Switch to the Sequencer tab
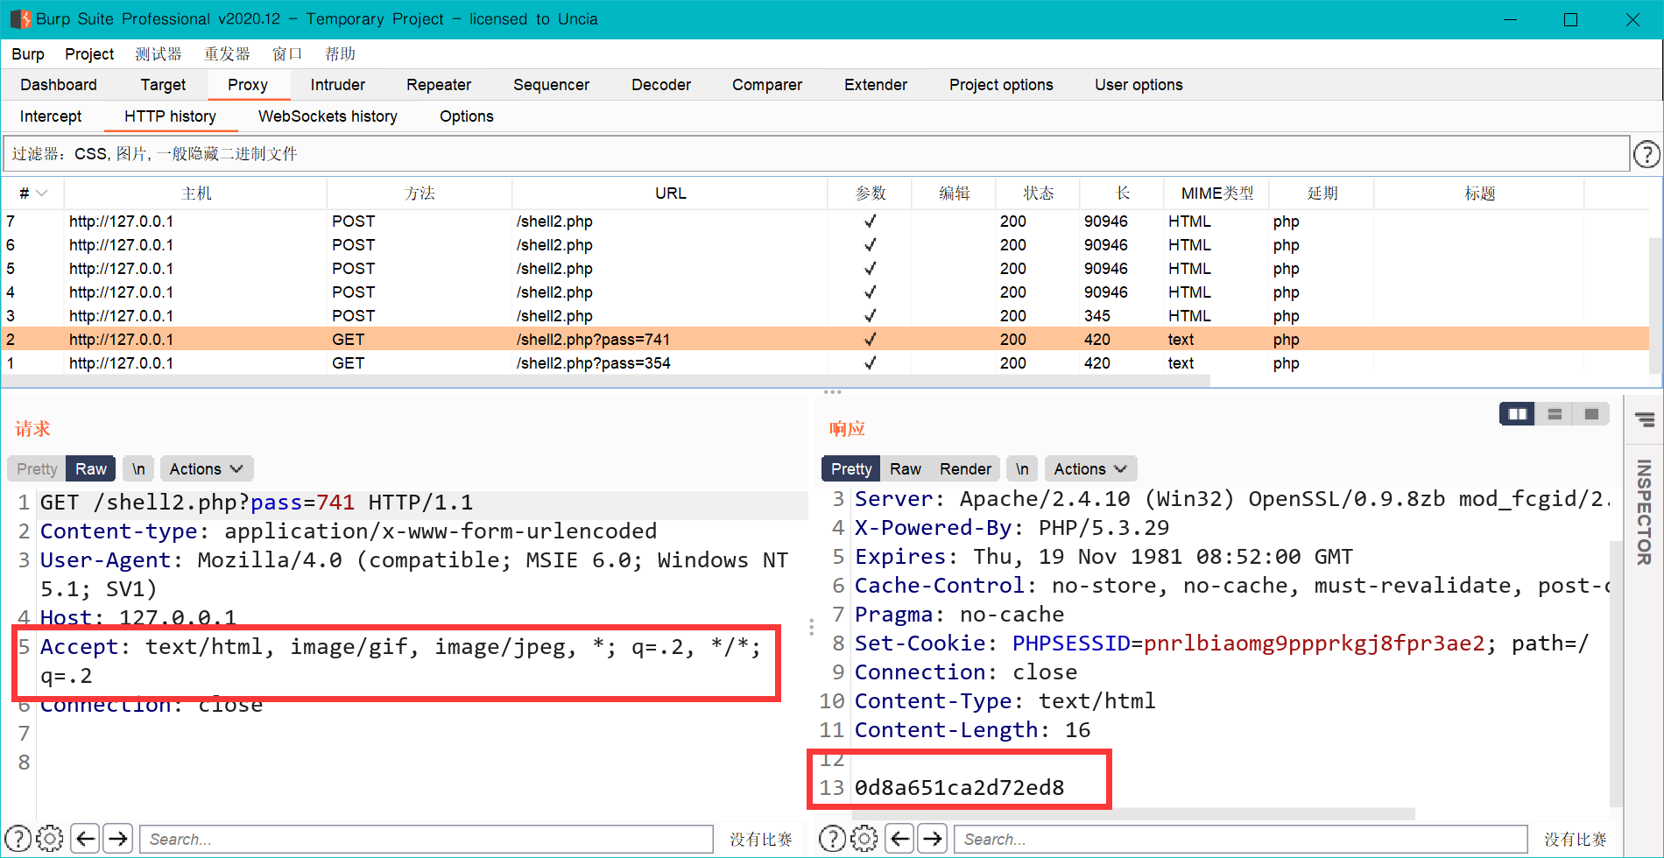Screen dimensions: 1664x858 point(551,85)
